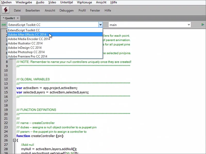Select Adobe Premiere Pro CC 2014
The image size is (206, 154).
coord(55,56)
